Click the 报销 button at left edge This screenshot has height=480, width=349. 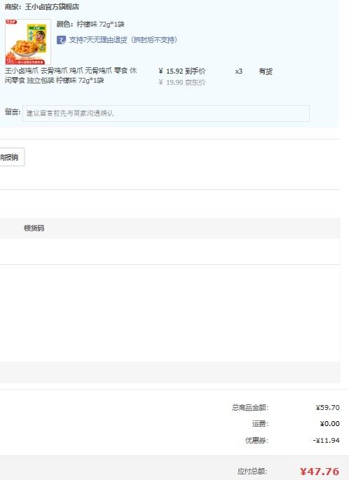pyautogui.click(x=11, y=157)
